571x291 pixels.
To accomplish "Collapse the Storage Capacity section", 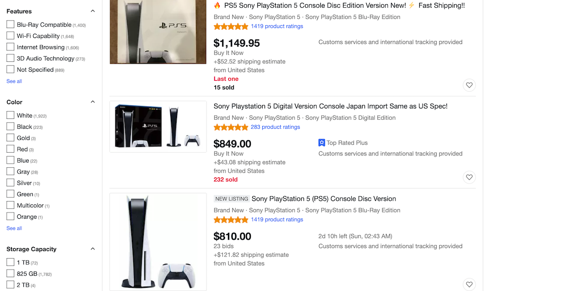I will coord(93,249).
